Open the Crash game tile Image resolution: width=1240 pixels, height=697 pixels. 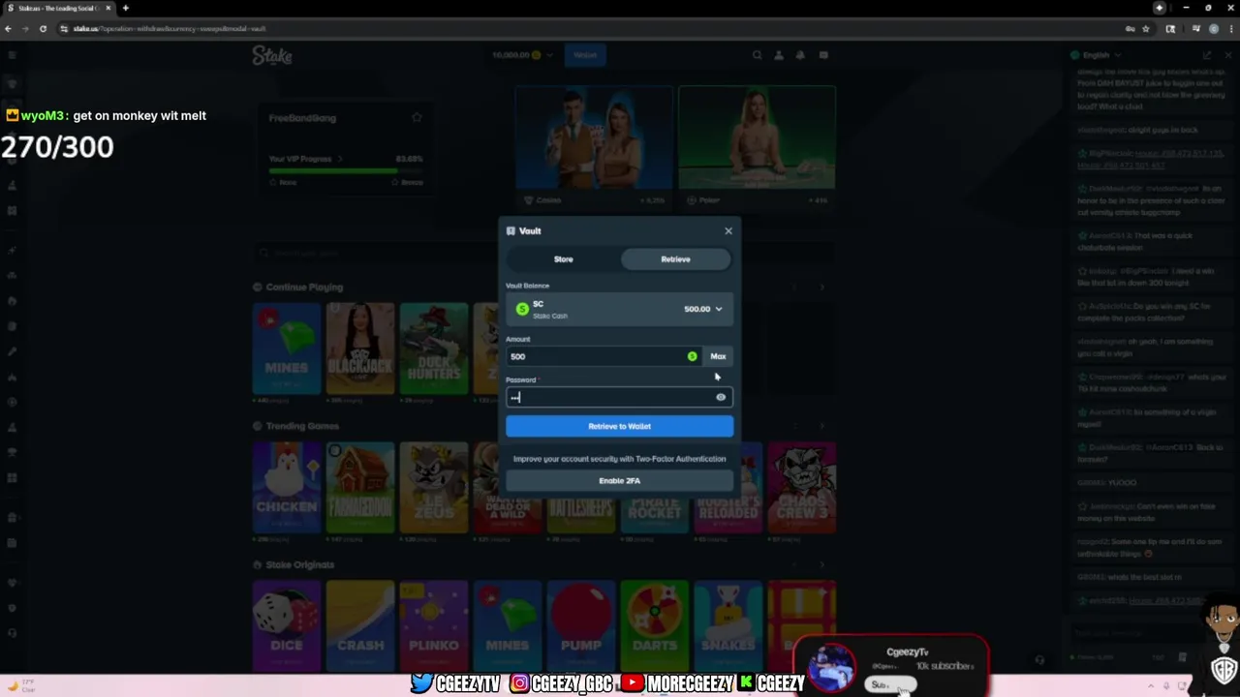click(360, 626)
